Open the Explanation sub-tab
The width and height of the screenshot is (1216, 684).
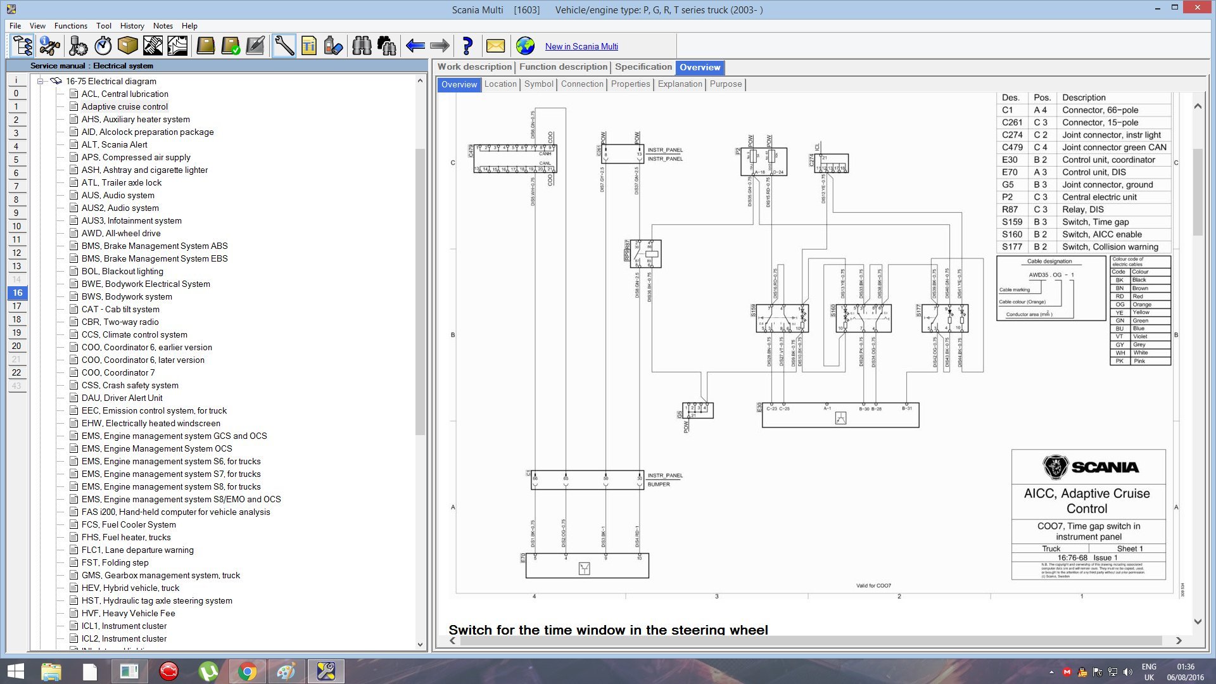[x=680, y=84]
